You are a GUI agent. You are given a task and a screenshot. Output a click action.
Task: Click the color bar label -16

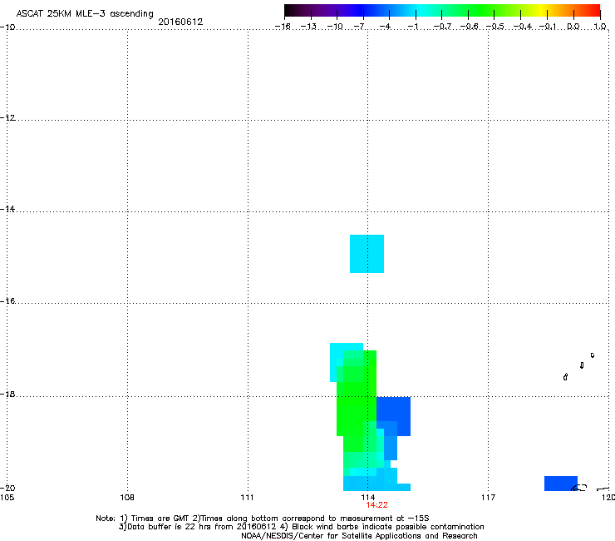click(x=283, y=27)
